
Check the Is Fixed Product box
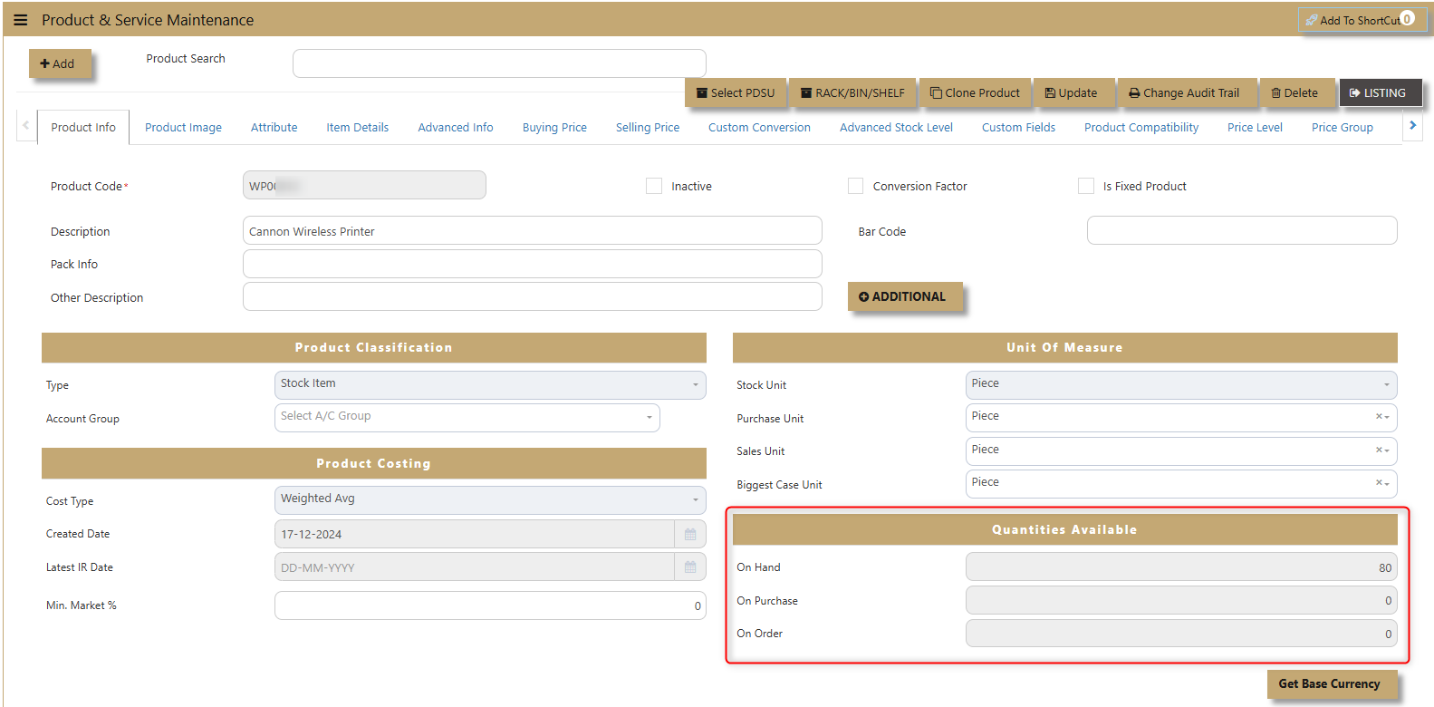click(1086, 186)
